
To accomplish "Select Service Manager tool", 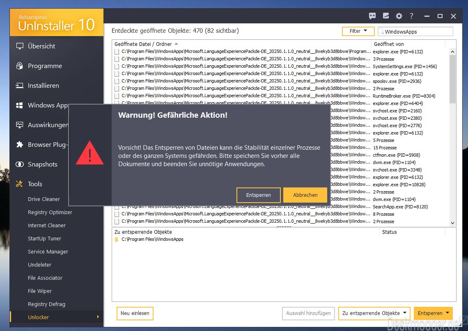I will (48, 252).
